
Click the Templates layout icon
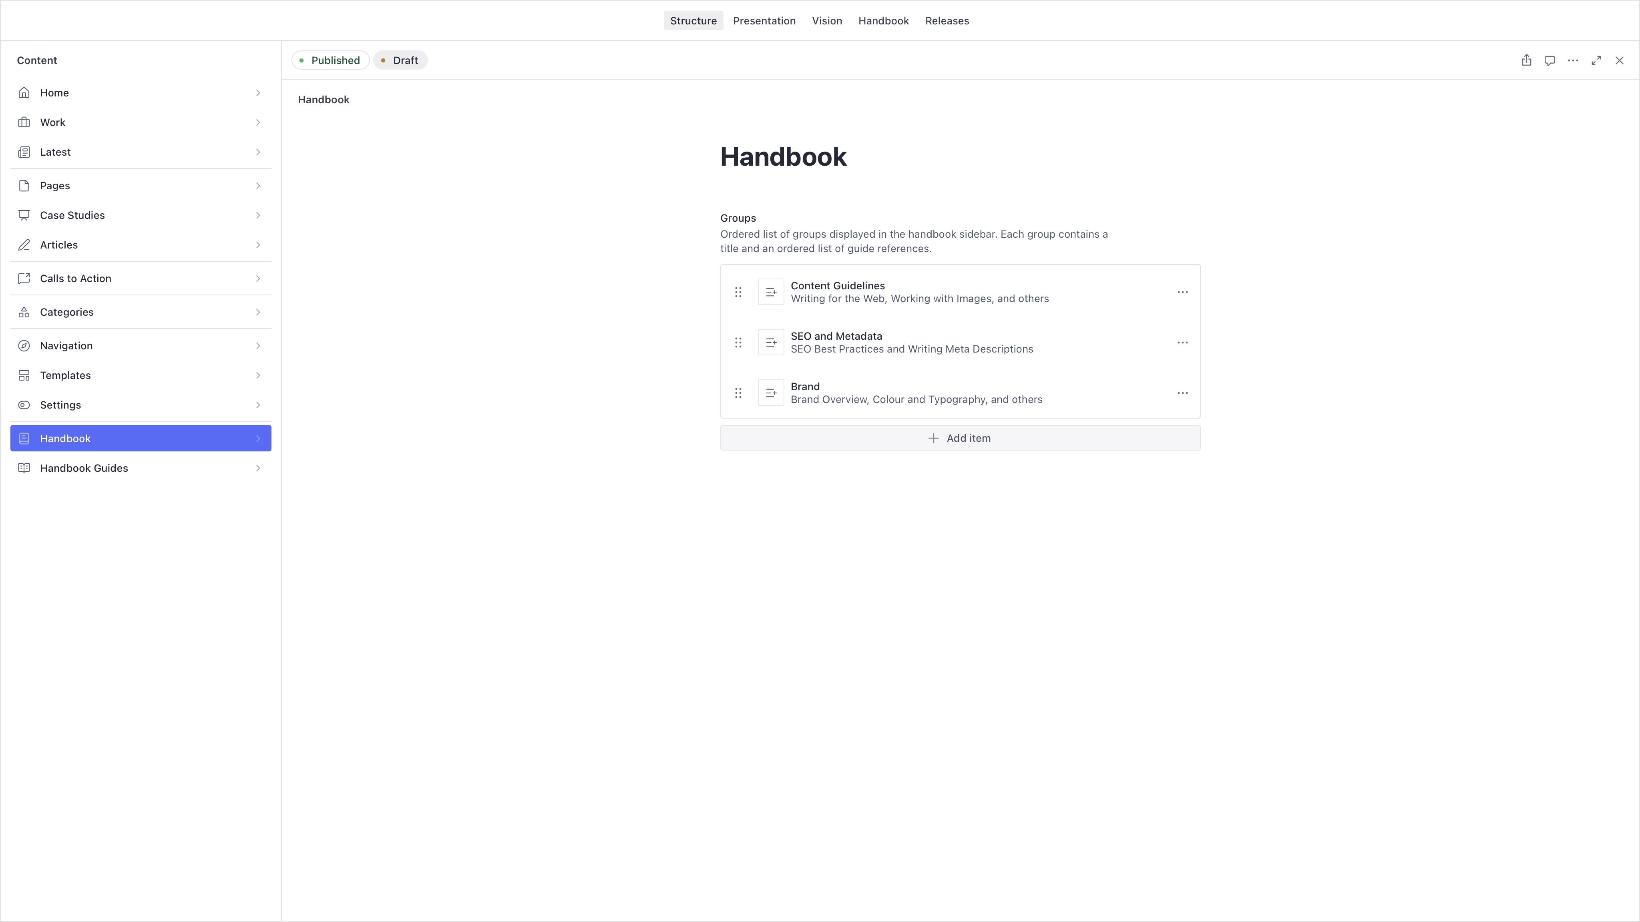(24, 375)
